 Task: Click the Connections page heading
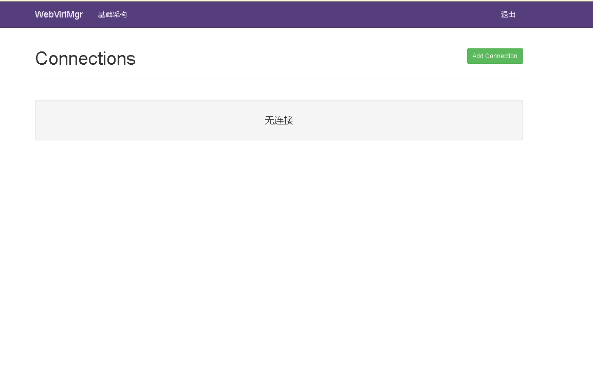click(x=85, y=59)
